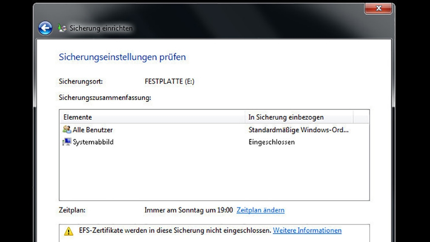Click the Immer am Sonntag um 19:00 text
430x242 pixels.
tap(189, 210)
